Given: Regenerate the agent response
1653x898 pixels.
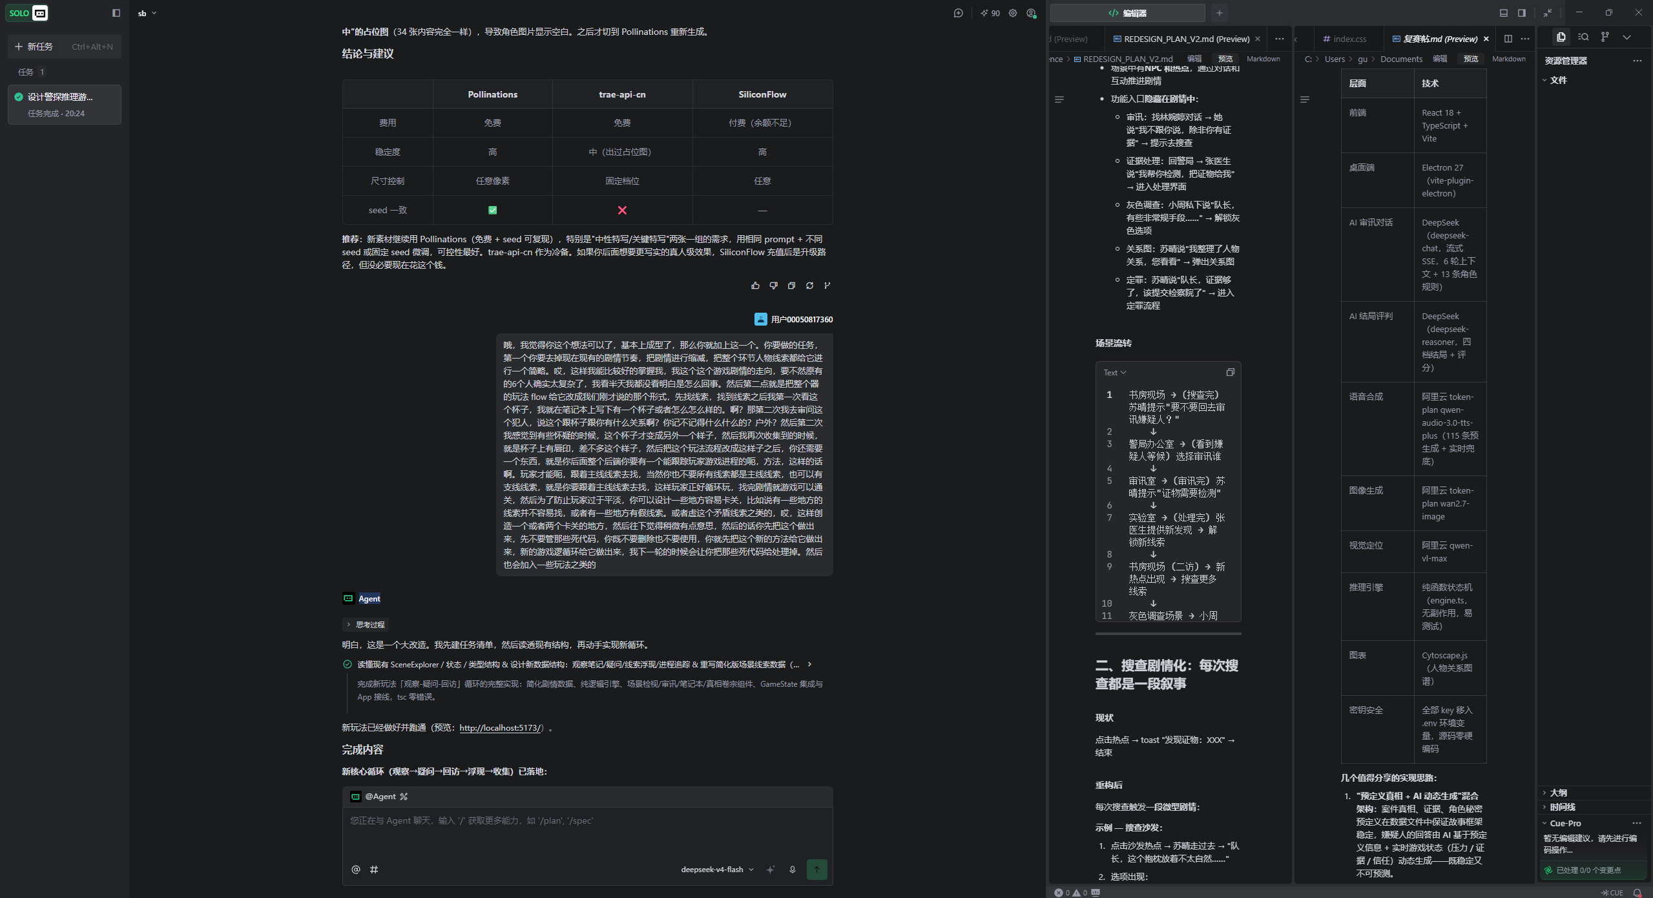Looking at the screenshot, I should (809, 286).
